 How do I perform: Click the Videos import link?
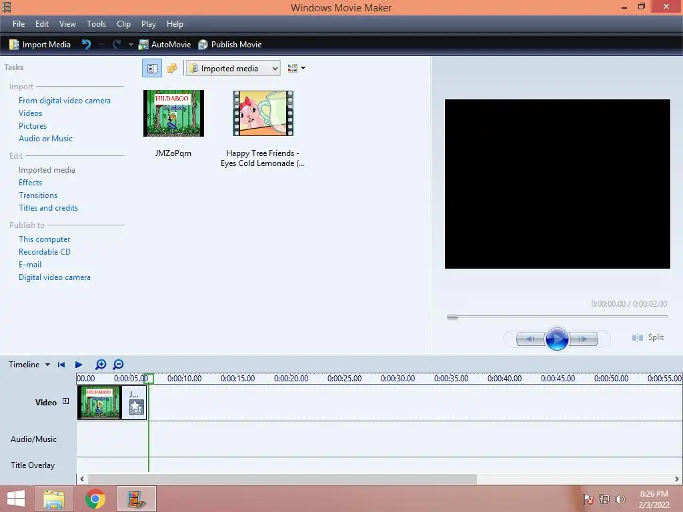pos(31,113)
